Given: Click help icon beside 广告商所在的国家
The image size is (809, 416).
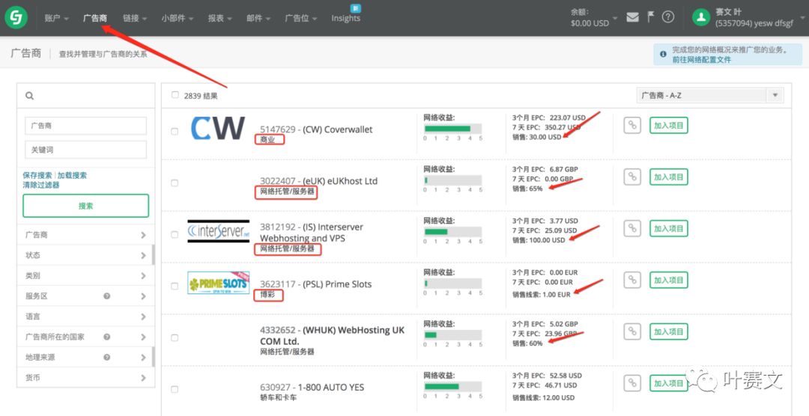Looking at the screenshot, I should (x=107, y=337).
